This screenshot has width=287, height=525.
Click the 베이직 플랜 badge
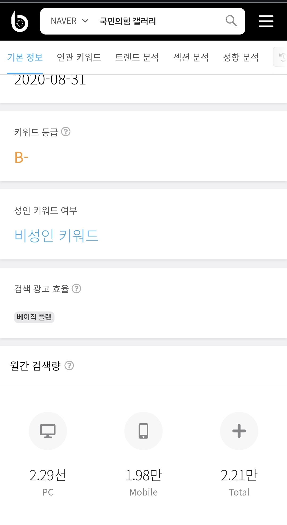(x=34, y=317)
